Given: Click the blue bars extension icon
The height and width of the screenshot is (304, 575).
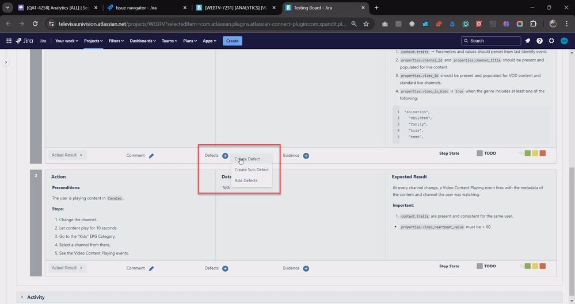Looking at the screenshot, I should [x=425, y=24].
